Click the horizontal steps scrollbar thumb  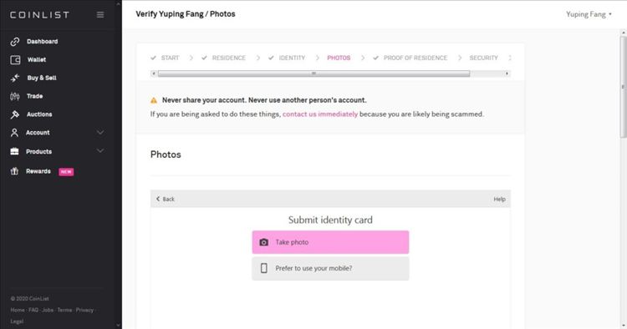point(313,73)
